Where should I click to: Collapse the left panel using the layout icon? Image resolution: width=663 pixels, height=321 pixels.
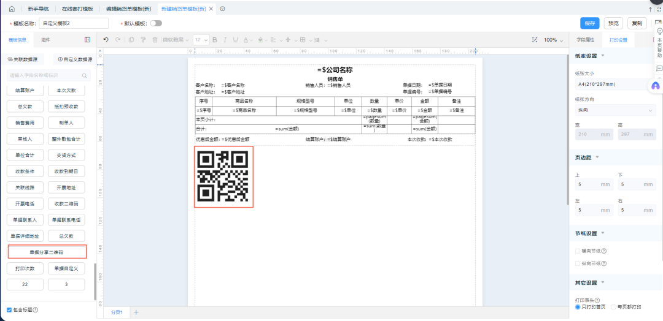coord(88,40)
